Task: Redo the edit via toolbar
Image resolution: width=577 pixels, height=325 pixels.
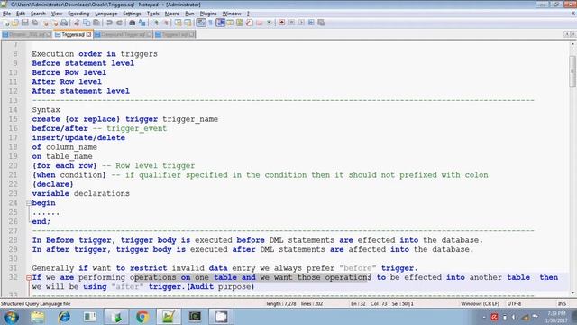Action: tap(119, 23)
